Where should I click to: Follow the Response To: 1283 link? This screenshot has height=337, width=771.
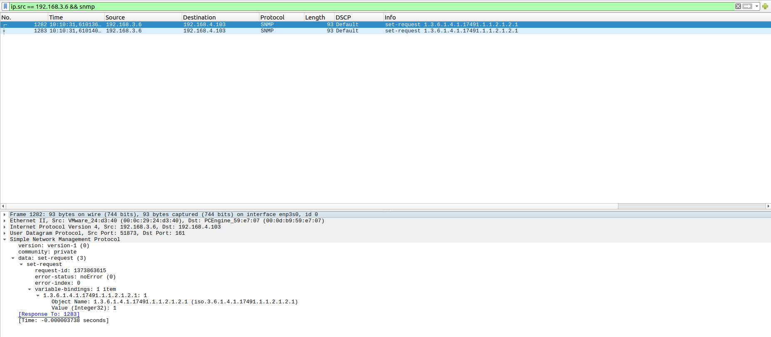(49, 314)
